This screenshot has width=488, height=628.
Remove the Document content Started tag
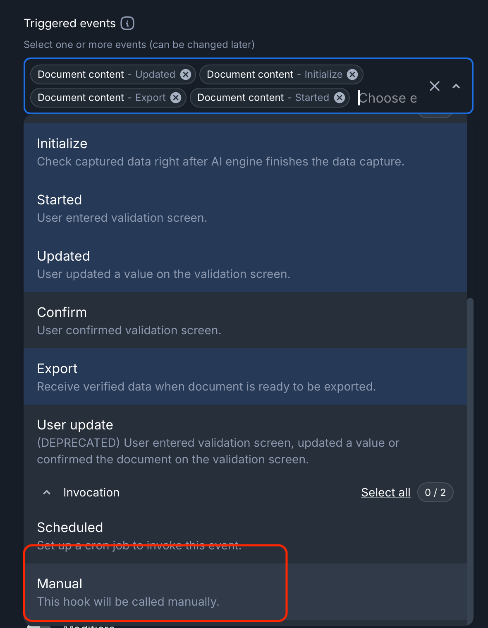(340, 98)
